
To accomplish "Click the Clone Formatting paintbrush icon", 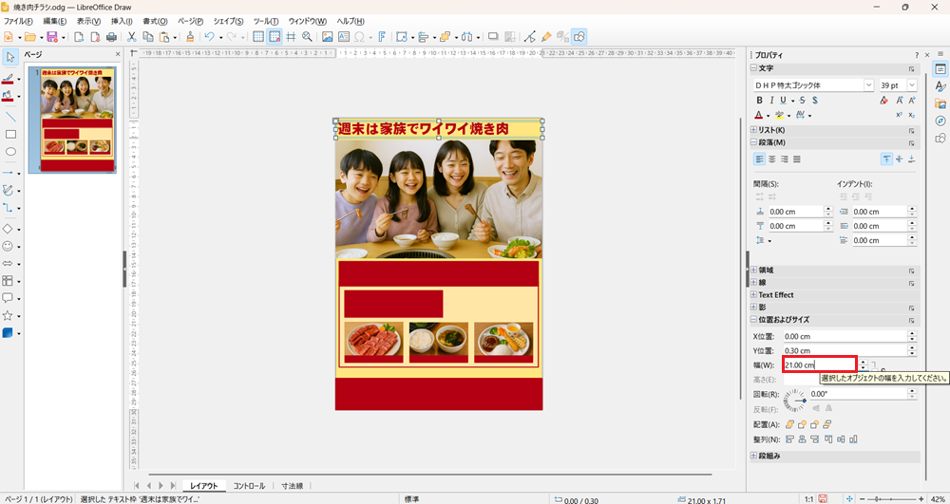I will (190, 37).
